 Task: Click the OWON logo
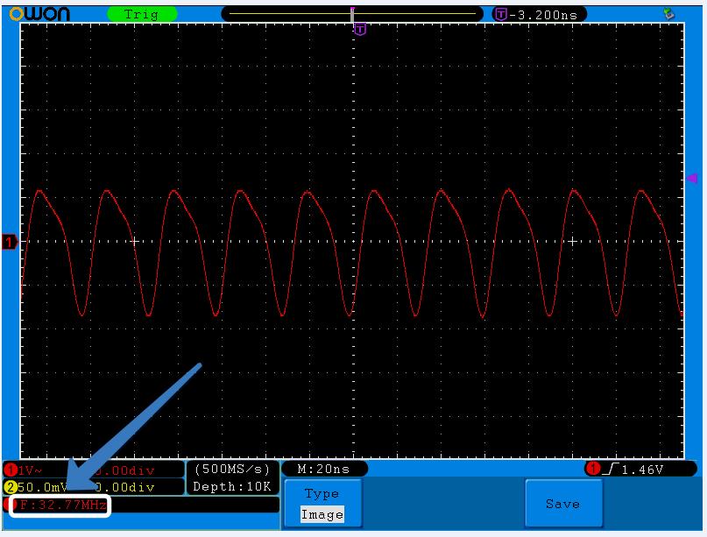pyautogui.click(x=39, y=13)
